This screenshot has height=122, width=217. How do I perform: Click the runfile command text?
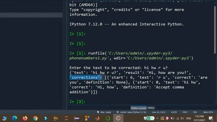tap(131, 56)
